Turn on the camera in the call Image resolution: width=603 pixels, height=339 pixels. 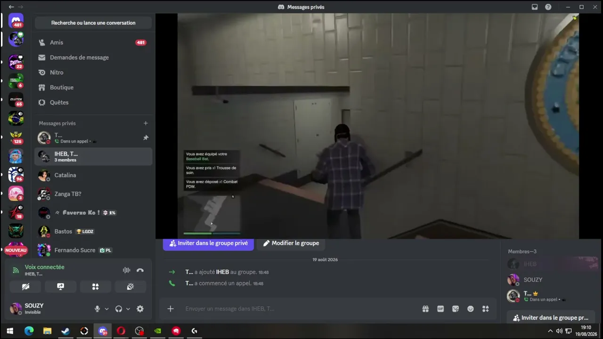(x=26, y=287)
